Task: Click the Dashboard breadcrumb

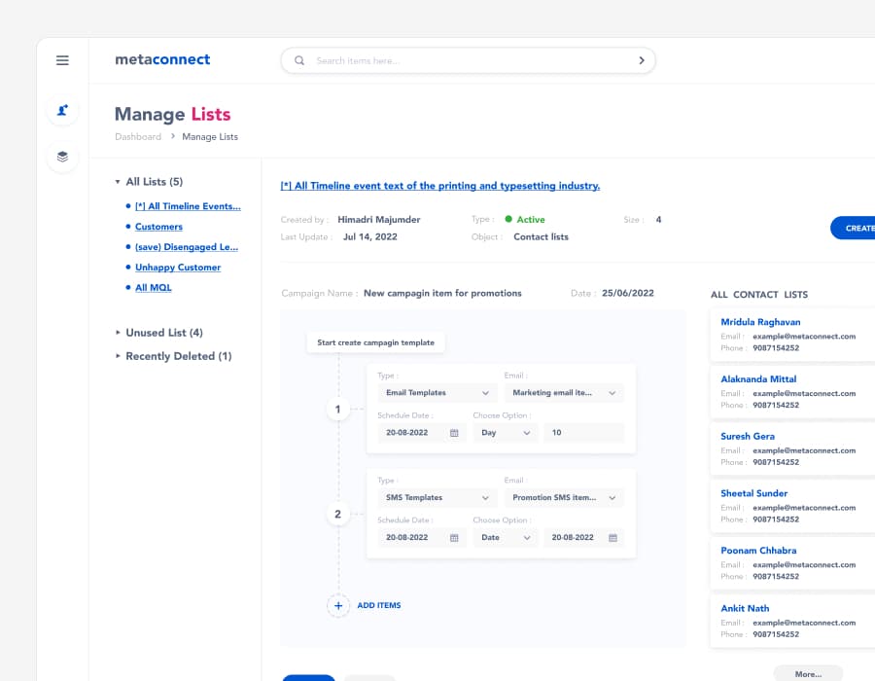Action: [x=138, y=137]
